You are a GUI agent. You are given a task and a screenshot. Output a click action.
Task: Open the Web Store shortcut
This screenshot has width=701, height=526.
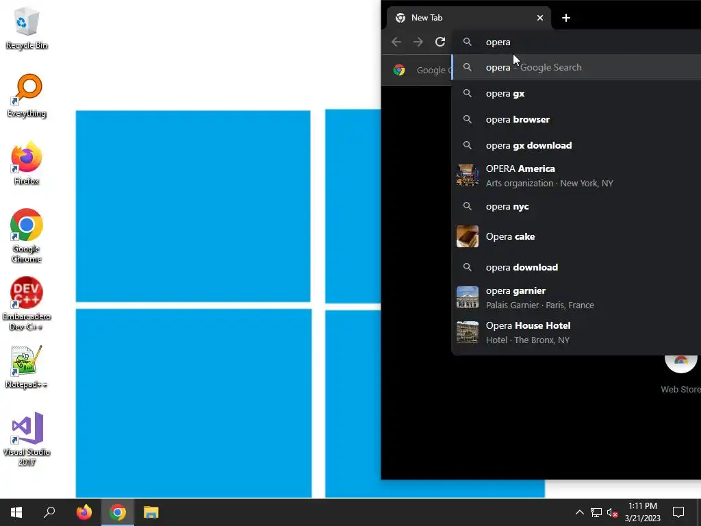681,373
